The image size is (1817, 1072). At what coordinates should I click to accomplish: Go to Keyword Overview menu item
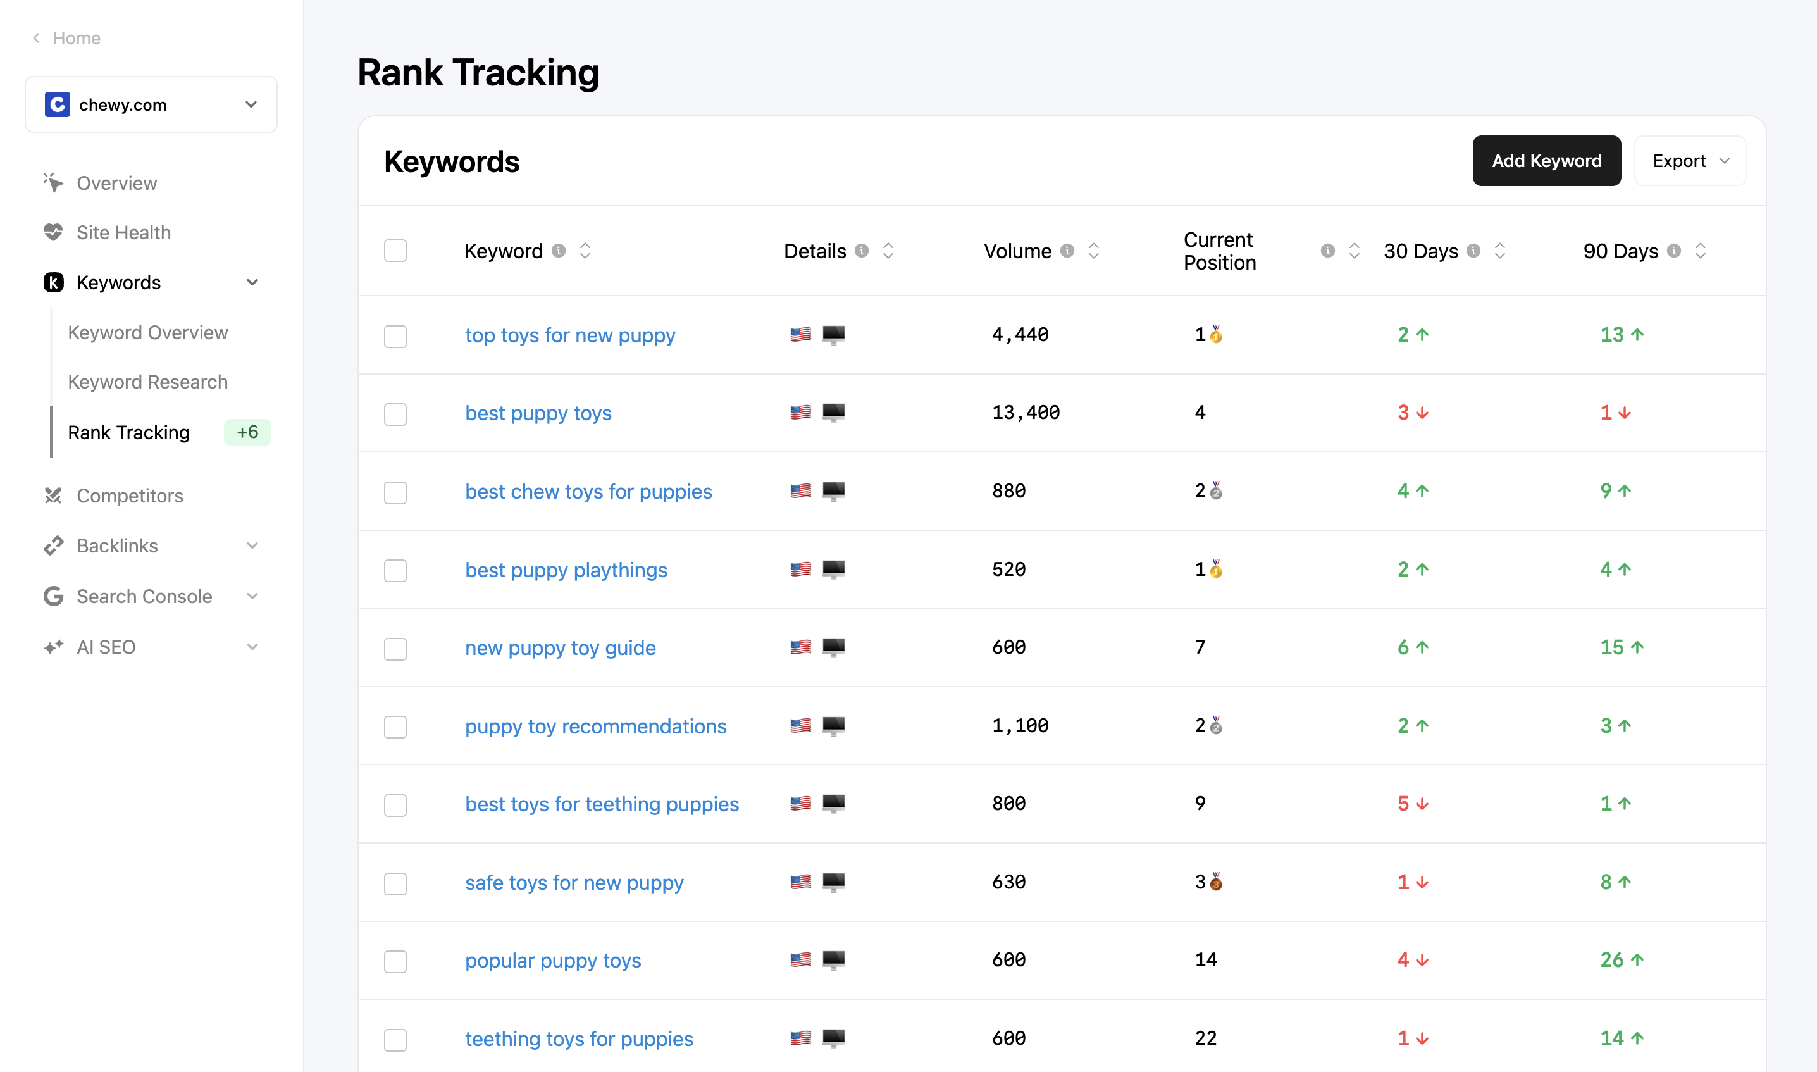(147, 332)
